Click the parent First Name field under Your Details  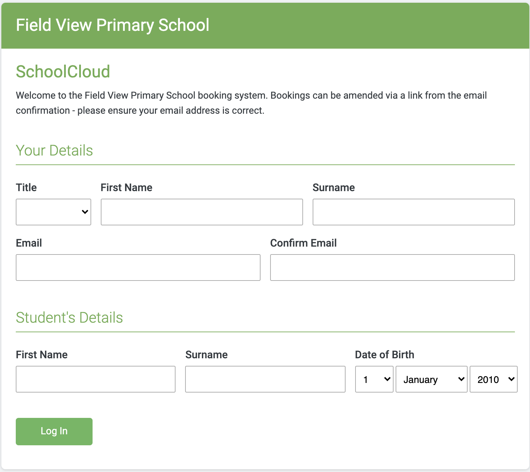click(202, 212)
